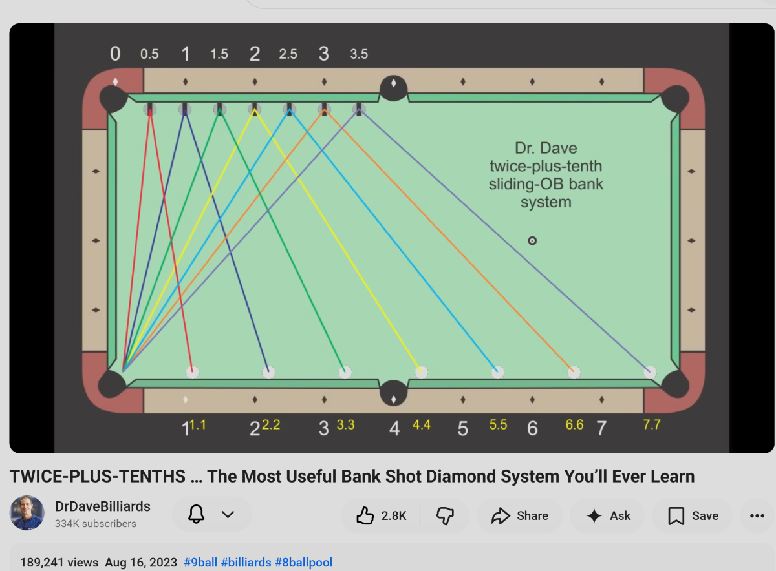
Task: Save the video to a playlist
Action: point(693,515)
